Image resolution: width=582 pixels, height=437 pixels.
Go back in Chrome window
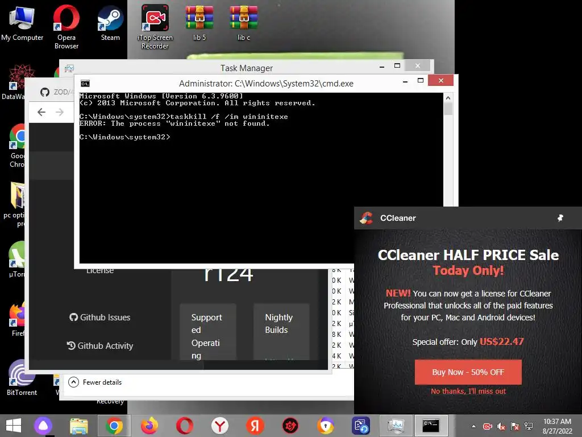tap(41, 112)
